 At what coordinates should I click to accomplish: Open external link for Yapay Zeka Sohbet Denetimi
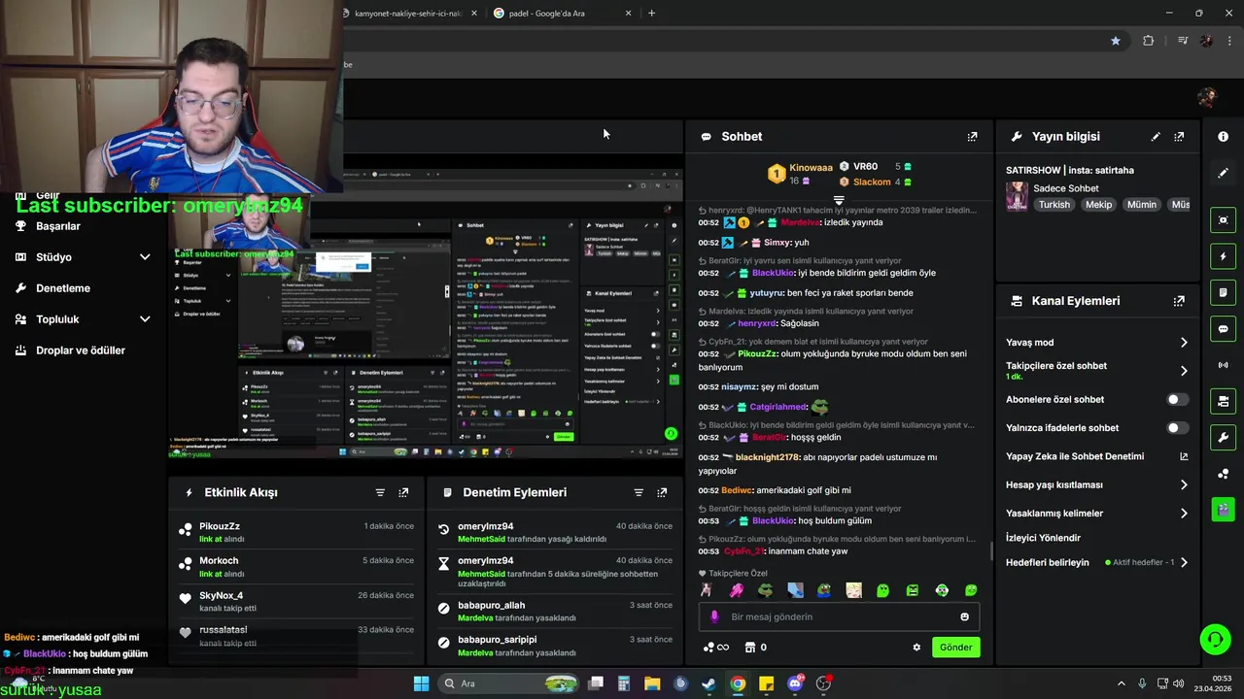click(x=1184, y=456)
